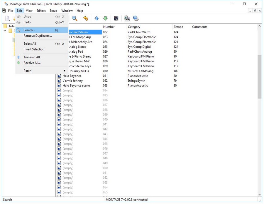Open the Setup menu in menu bar
The height and width of the screenshot is (204, 264).
53,11
